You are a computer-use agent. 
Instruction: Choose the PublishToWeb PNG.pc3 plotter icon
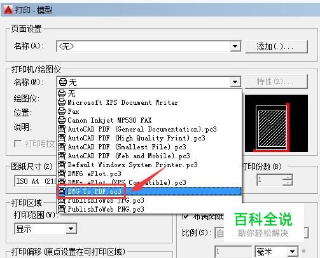tap(62, 209)
